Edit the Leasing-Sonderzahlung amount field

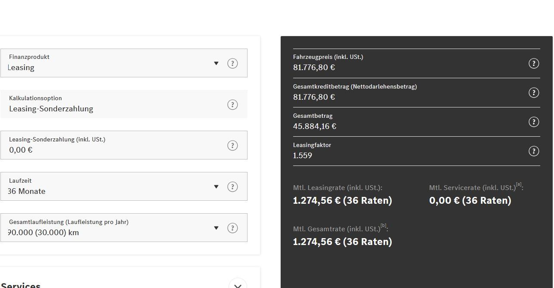[x=124, y=145]
